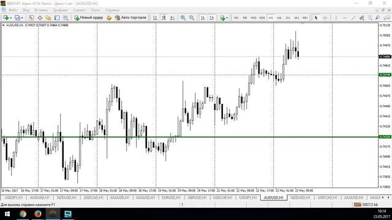Toggle chart auto scroll
Image resolution: width=392 pixels, height=220 pixels.
203,18
